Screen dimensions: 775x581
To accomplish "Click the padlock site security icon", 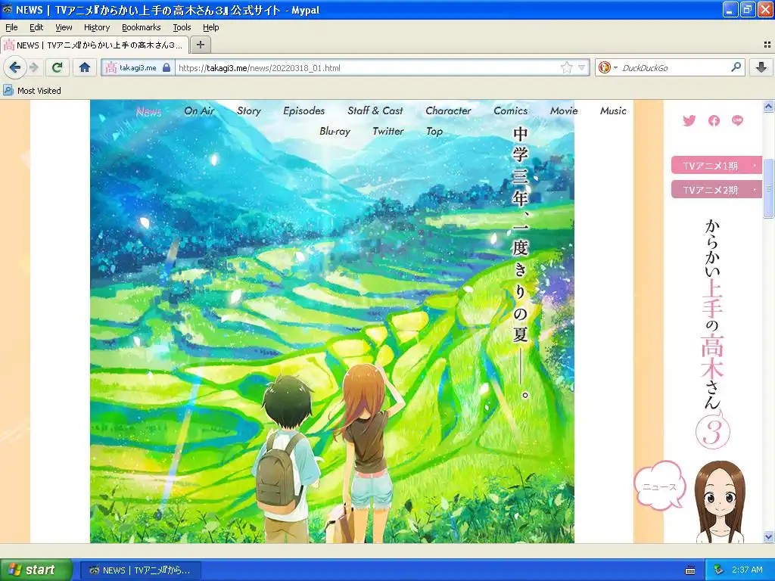I will [x=167, y=67].
